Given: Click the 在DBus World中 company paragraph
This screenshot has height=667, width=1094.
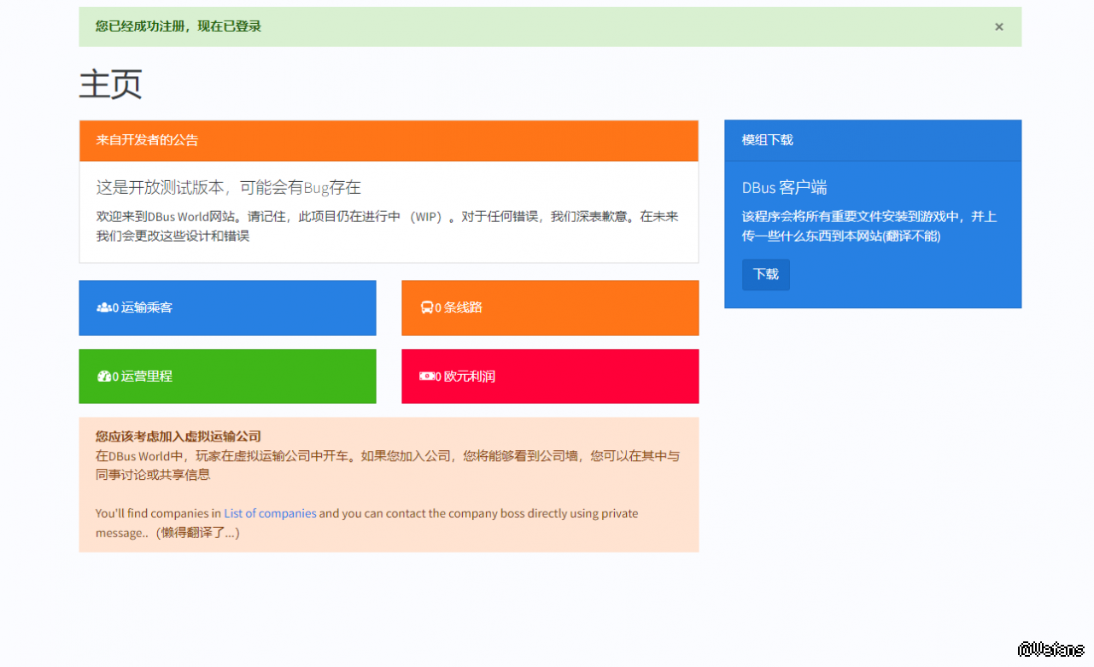Looking at the screenshot, I should 388,465.
